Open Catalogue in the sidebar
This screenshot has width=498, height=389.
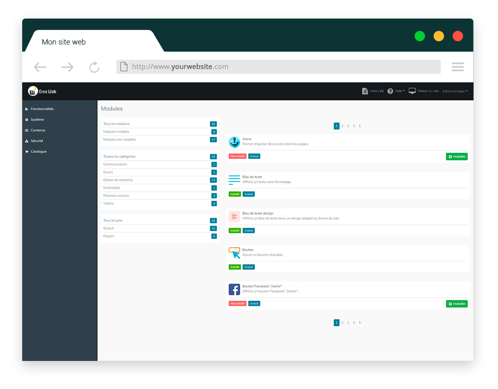point(38,152)
